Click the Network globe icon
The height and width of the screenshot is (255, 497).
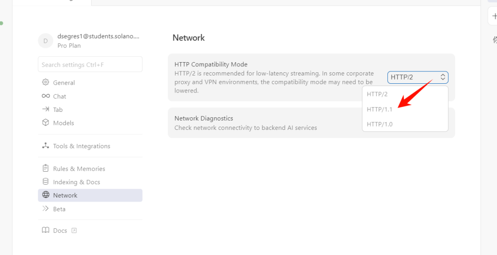click(x=46, y=195)
